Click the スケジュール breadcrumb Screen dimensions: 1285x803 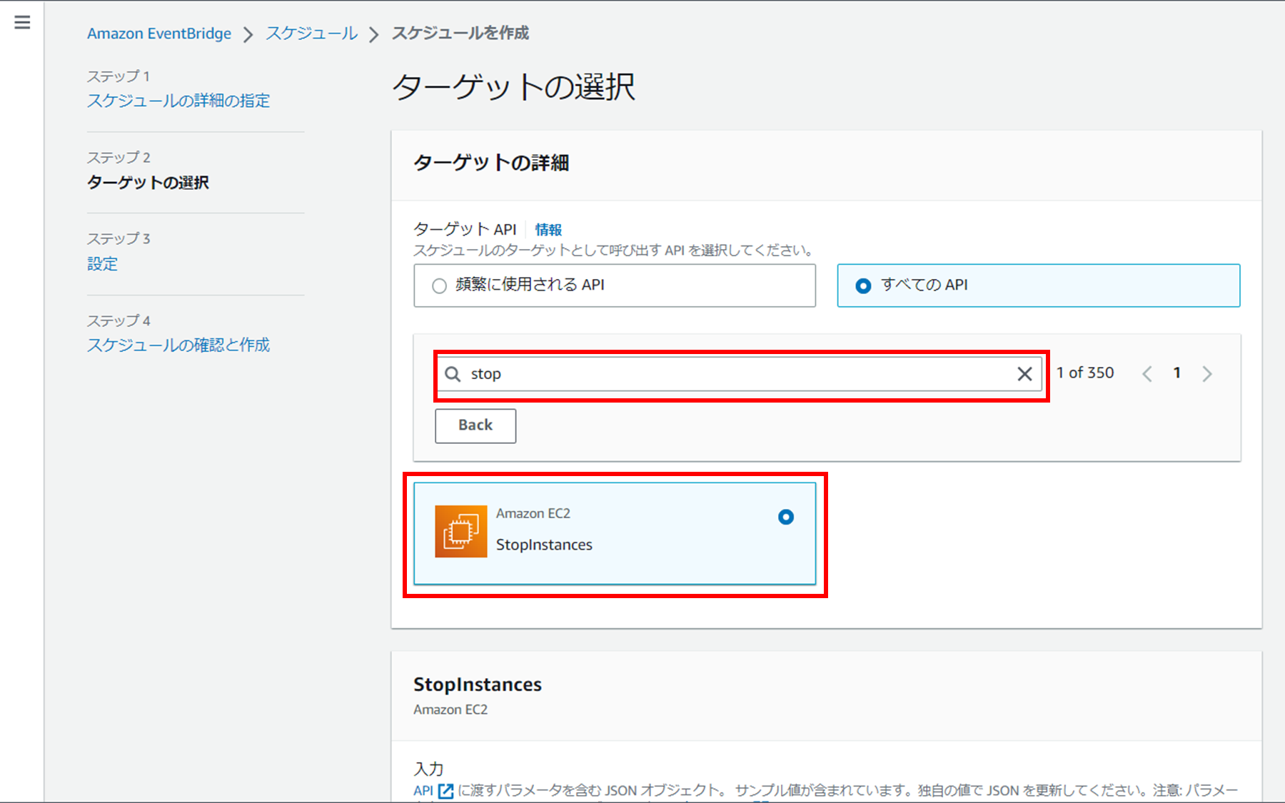coord(311,33)
